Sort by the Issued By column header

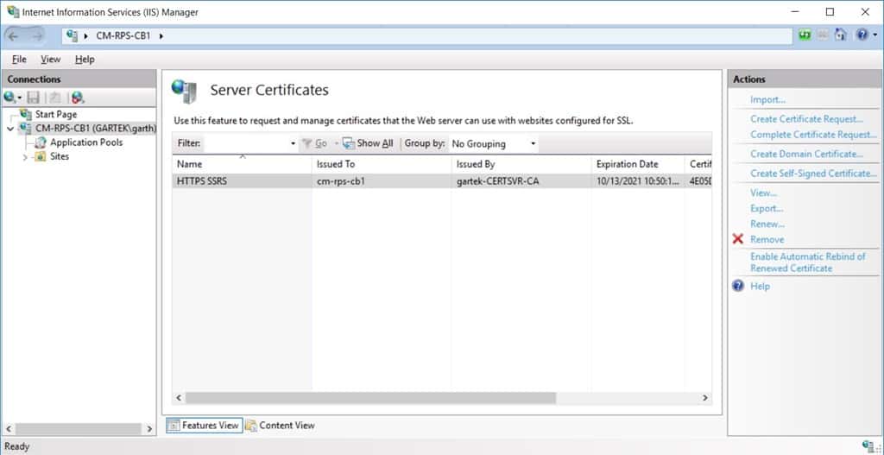[x=521, y=164]
